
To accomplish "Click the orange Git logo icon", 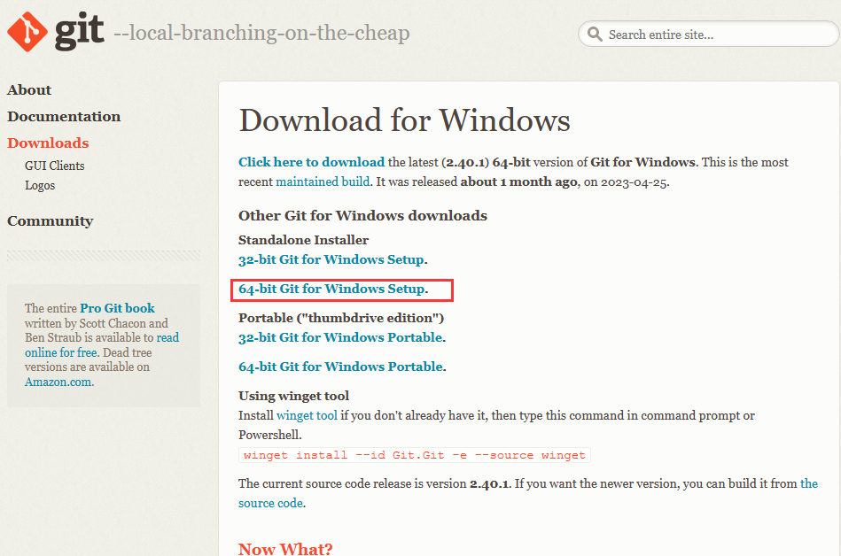I will (27, 32).
